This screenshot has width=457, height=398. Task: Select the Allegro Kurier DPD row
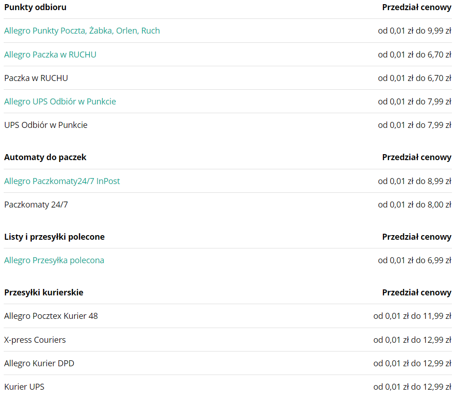[x=228, y=363]
